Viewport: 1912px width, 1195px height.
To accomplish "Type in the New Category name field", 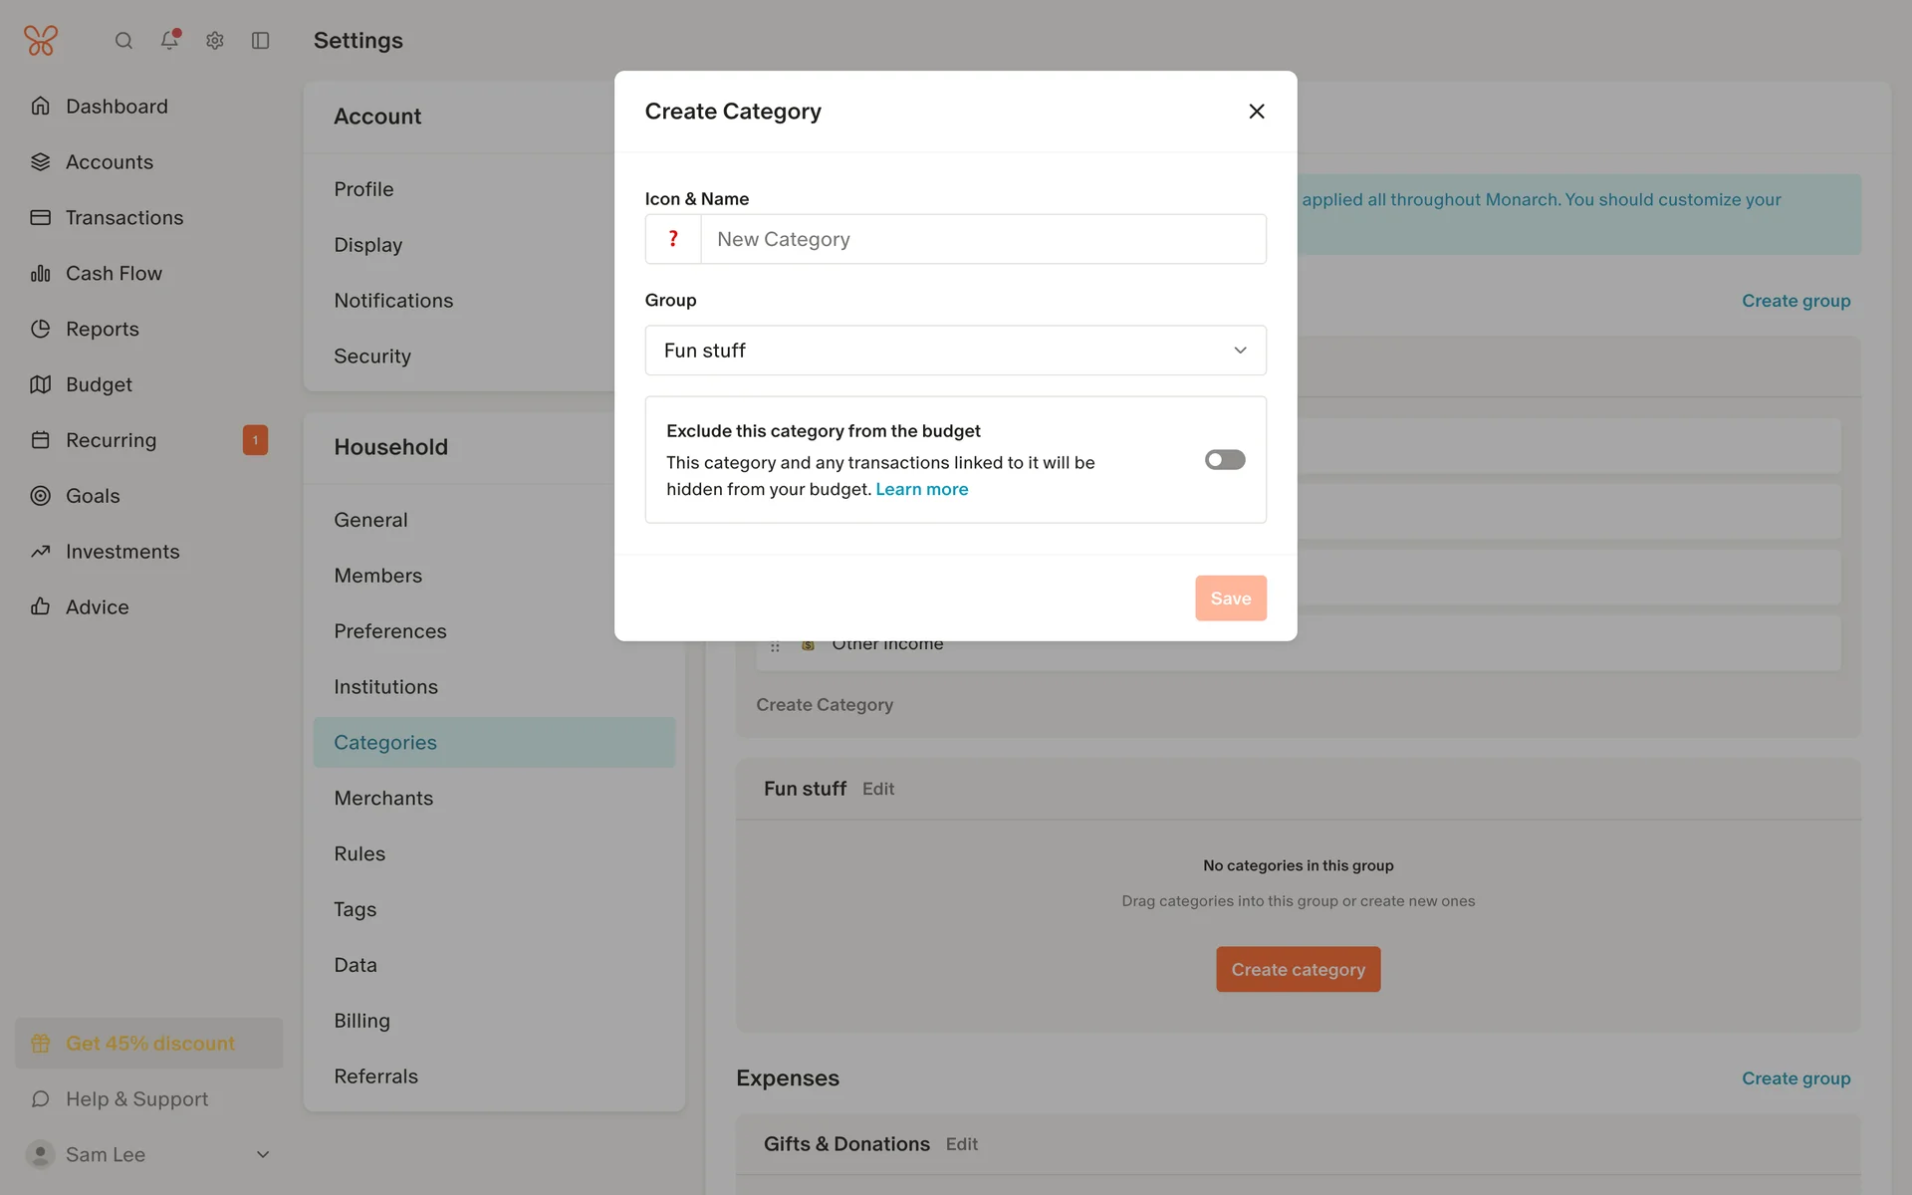I will pos(983,239).
